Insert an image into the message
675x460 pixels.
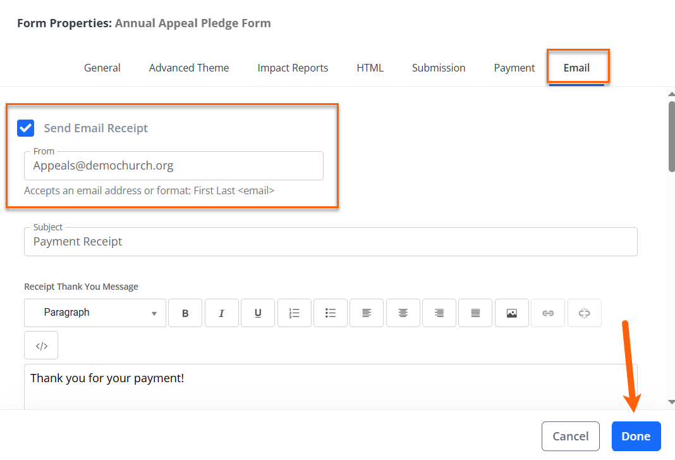(512, 313)
